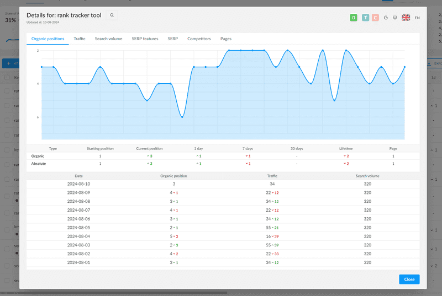Click the Organic position column header
Screen dimensions: 442x296
[x=173, y=176]
